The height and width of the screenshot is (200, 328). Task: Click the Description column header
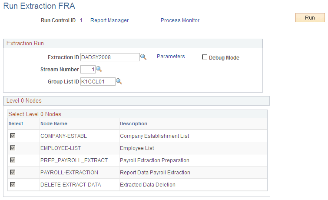tap(133, 123)
